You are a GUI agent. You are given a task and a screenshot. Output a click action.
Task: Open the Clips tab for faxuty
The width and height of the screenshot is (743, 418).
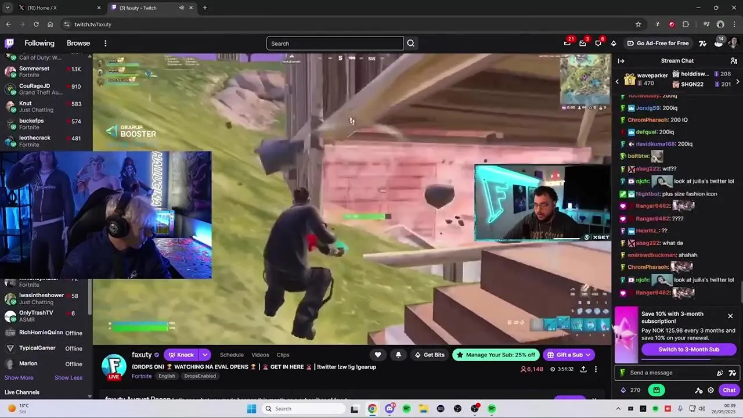point(283,355)
